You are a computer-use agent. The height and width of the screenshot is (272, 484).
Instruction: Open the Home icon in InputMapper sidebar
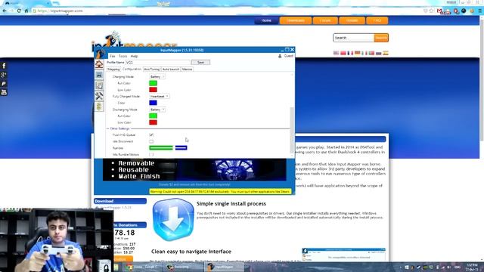pos(99,64)
